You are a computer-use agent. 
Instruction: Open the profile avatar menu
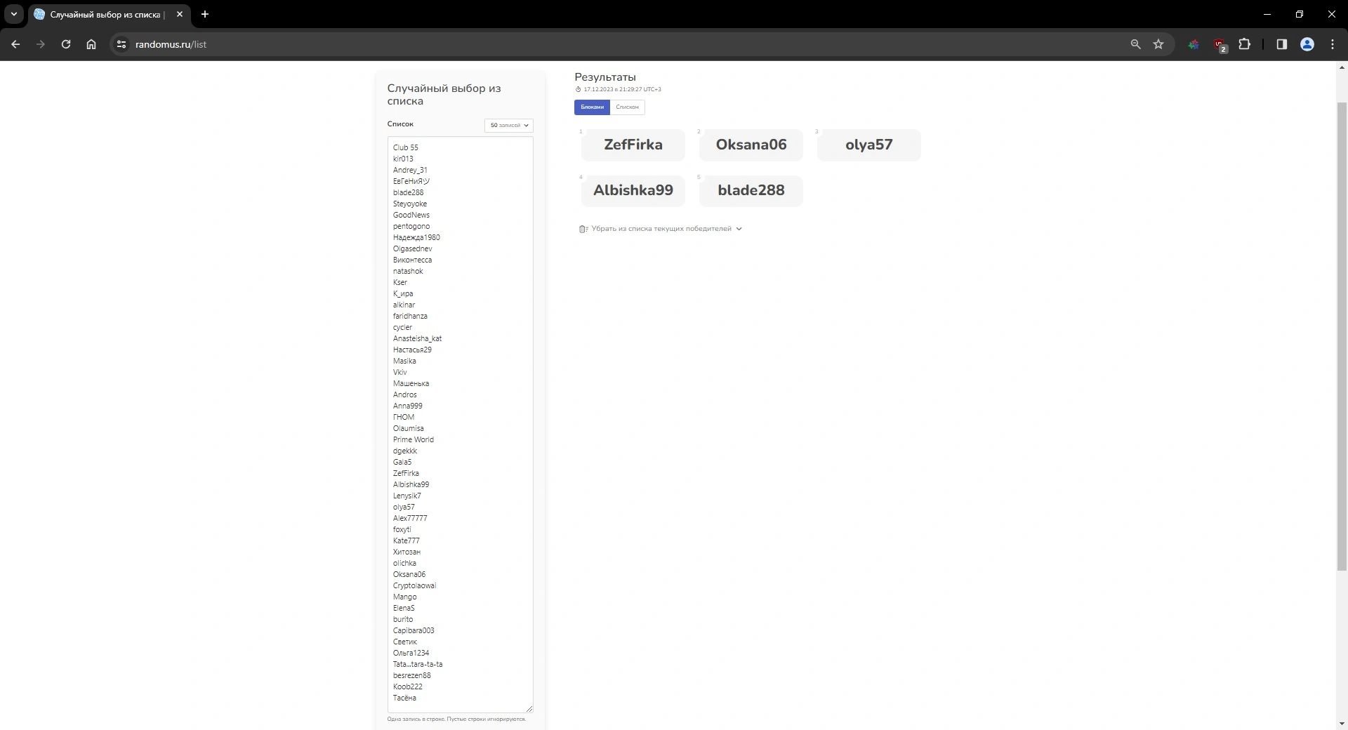click(x=1307, y=44)
